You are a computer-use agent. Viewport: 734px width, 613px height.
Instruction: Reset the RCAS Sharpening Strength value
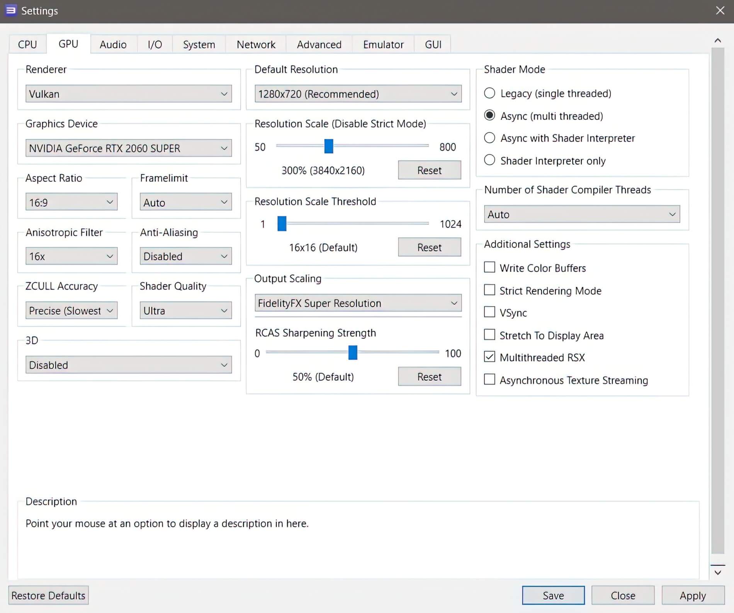[x=429, y=376]
